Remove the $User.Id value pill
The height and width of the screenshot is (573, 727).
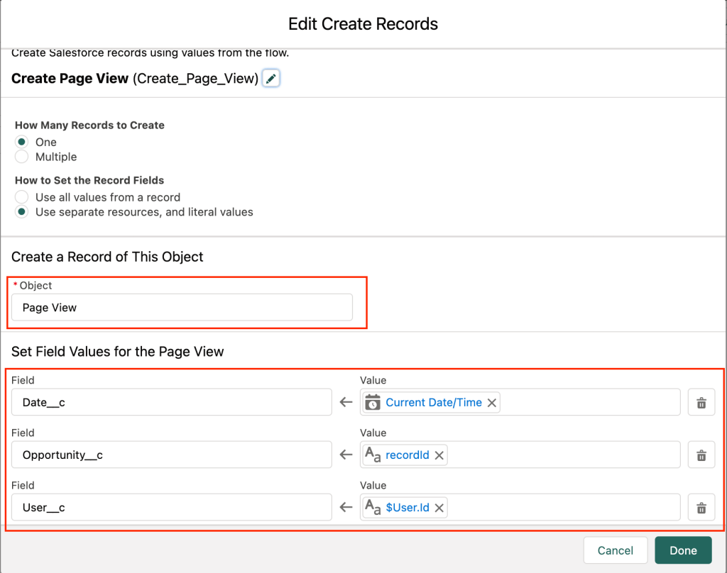coord(439,508)
